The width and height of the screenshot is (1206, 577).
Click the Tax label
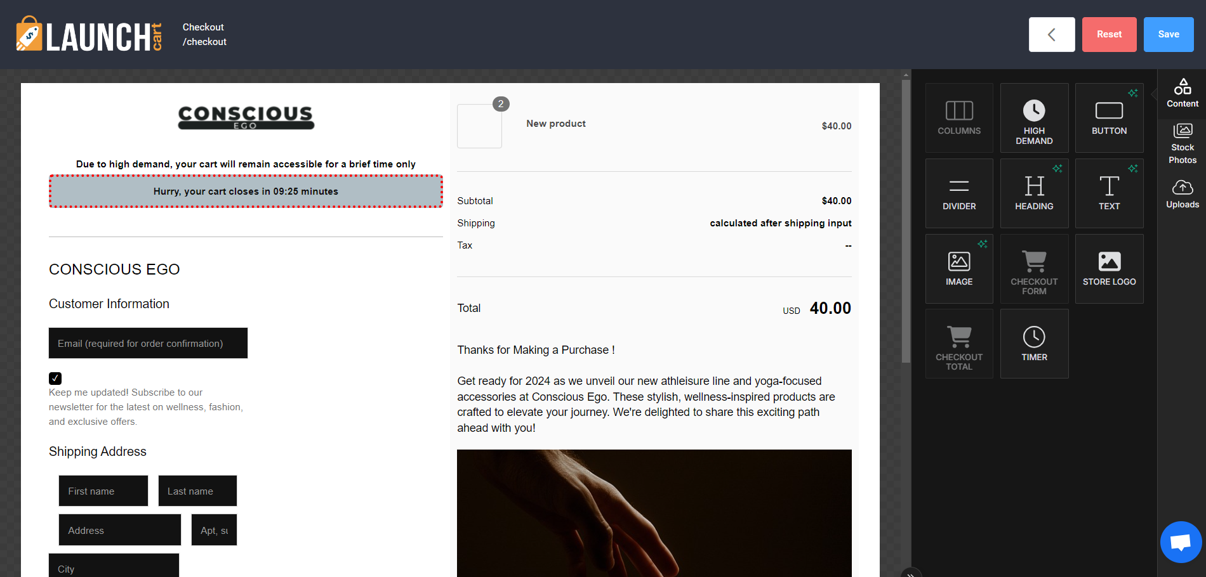[465, 245]
